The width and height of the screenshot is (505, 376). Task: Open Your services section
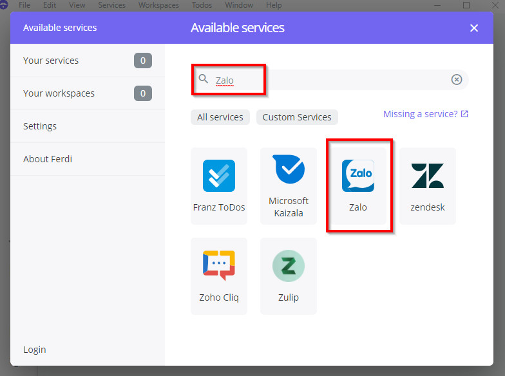[88, 61]
